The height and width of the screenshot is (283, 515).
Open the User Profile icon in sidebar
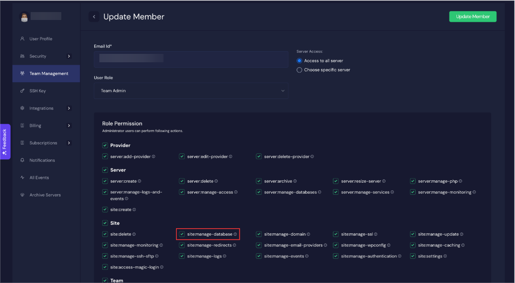point(23,39)
